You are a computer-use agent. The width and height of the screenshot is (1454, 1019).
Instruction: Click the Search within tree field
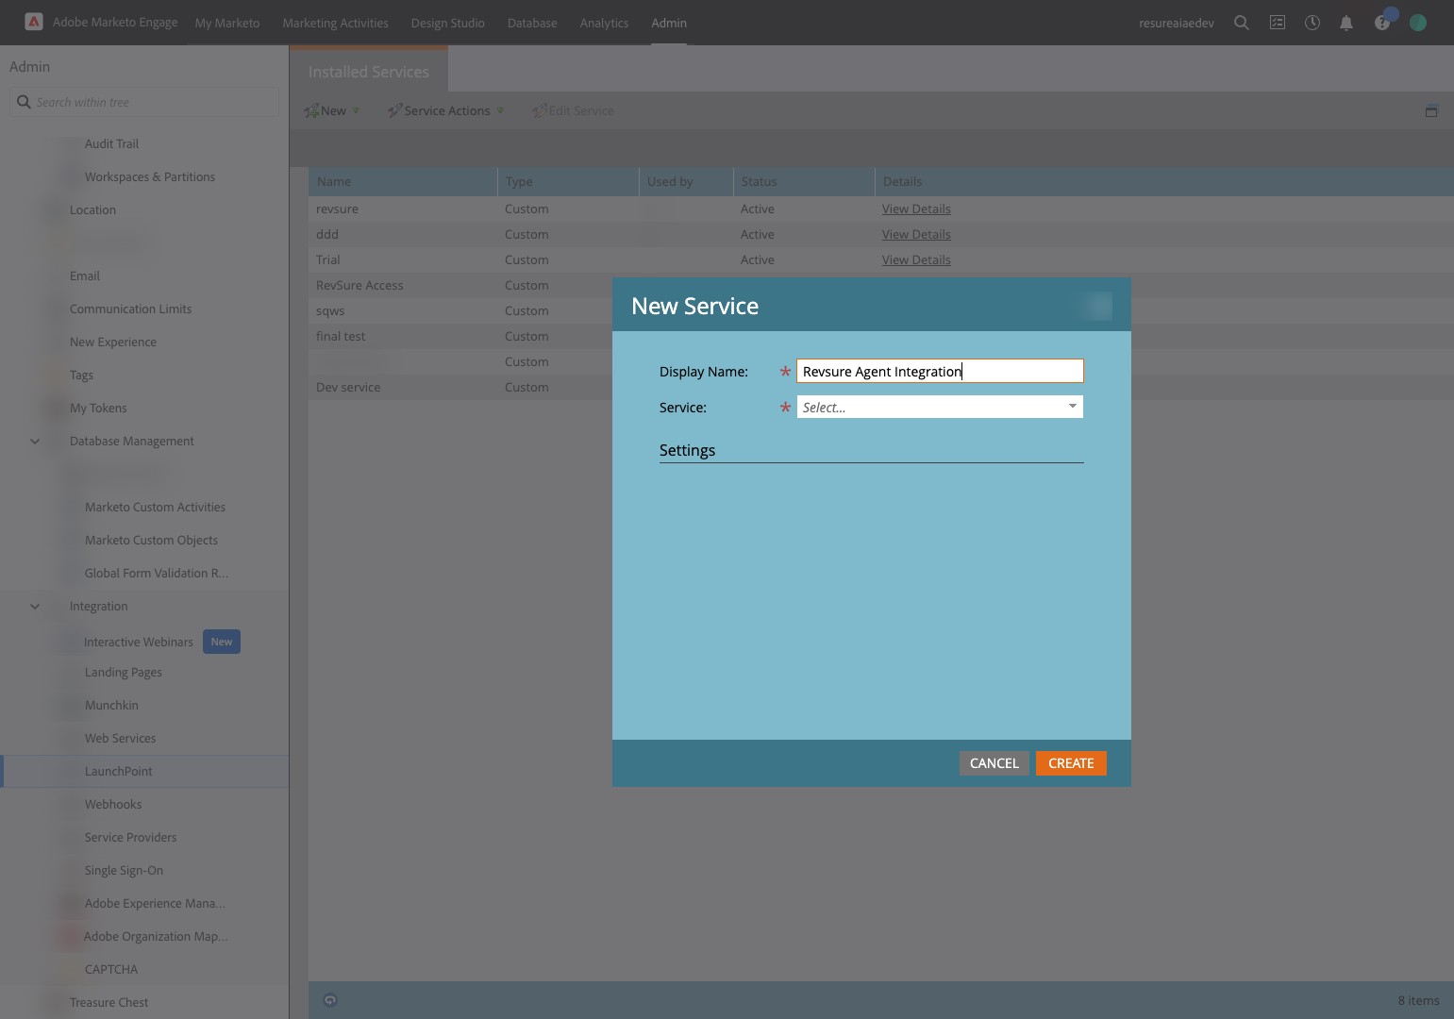pyautogui.click(x=144, y=102)
